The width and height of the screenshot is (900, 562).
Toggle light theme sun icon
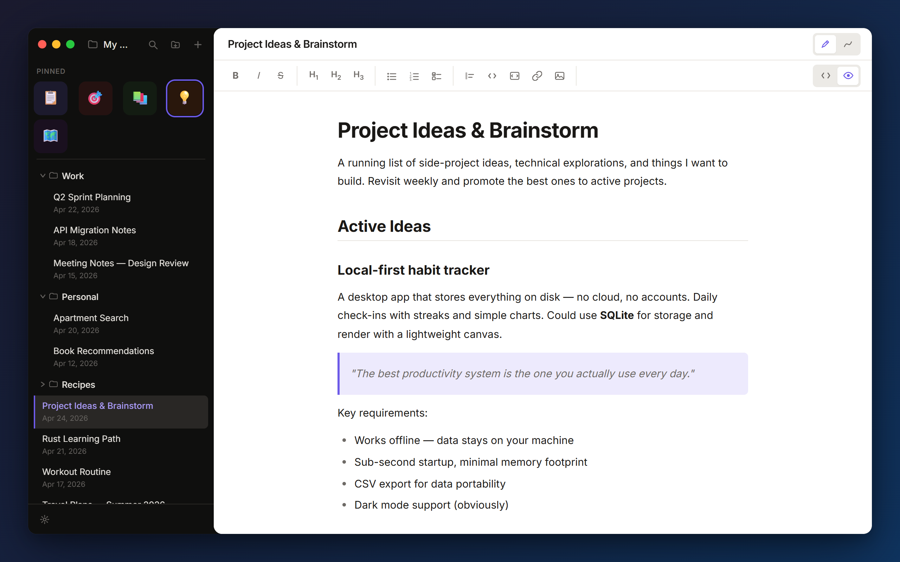(45, 519)
